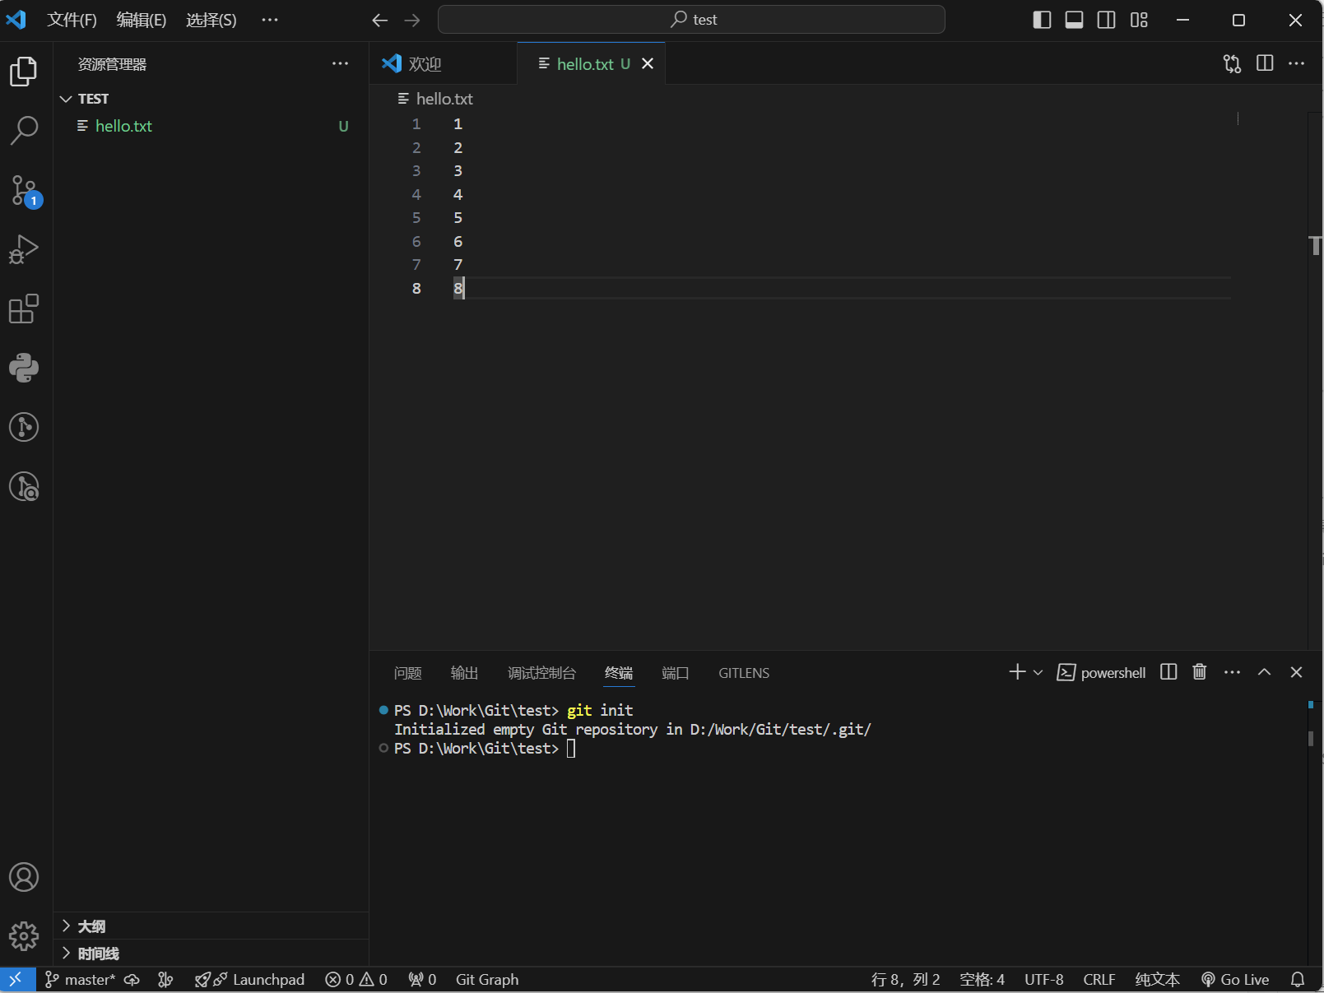Close the hello.txt editor tab
The height and width of the screenshot is (993, 1324).
coord(648,63)
